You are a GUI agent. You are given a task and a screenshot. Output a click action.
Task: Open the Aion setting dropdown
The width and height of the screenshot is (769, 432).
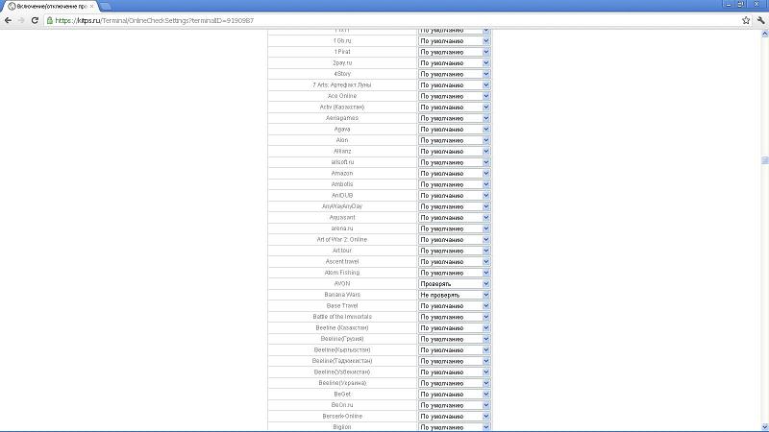(x=454, y=140)
